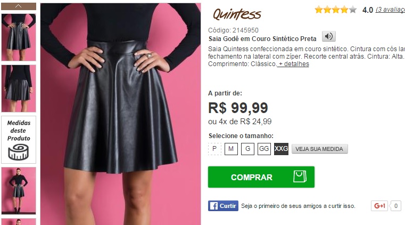Open the Google +1 counter bubble

pyautogui.click(x=396, y=206)
